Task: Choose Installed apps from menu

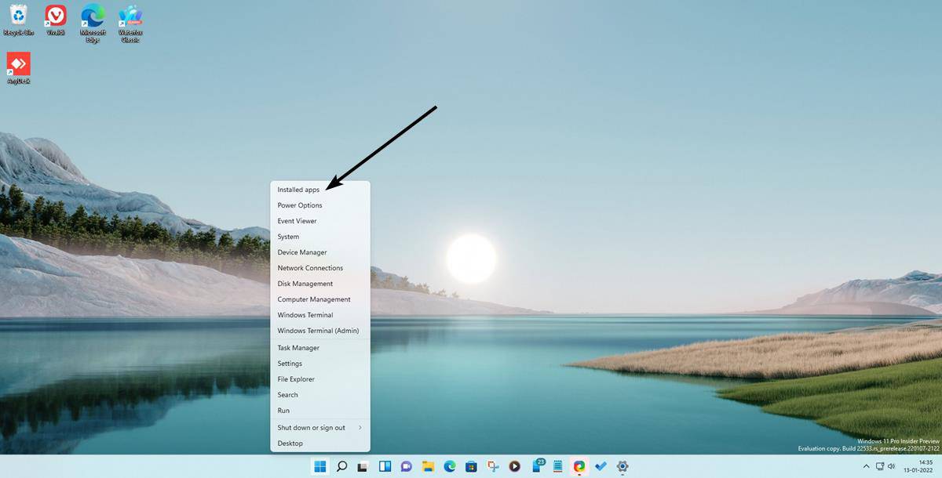Action: tap(320, 190)
